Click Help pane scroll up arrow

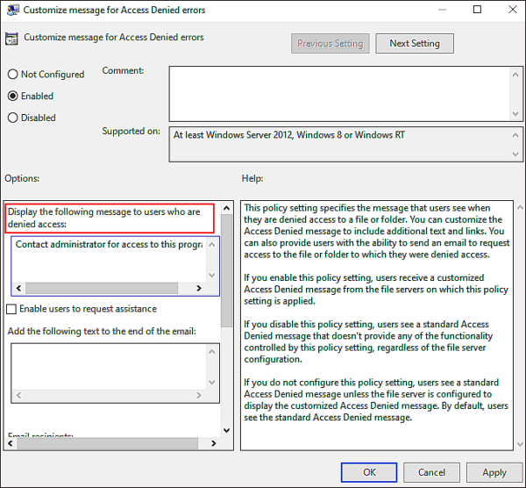pyautogui.click(x=520, y=208)
